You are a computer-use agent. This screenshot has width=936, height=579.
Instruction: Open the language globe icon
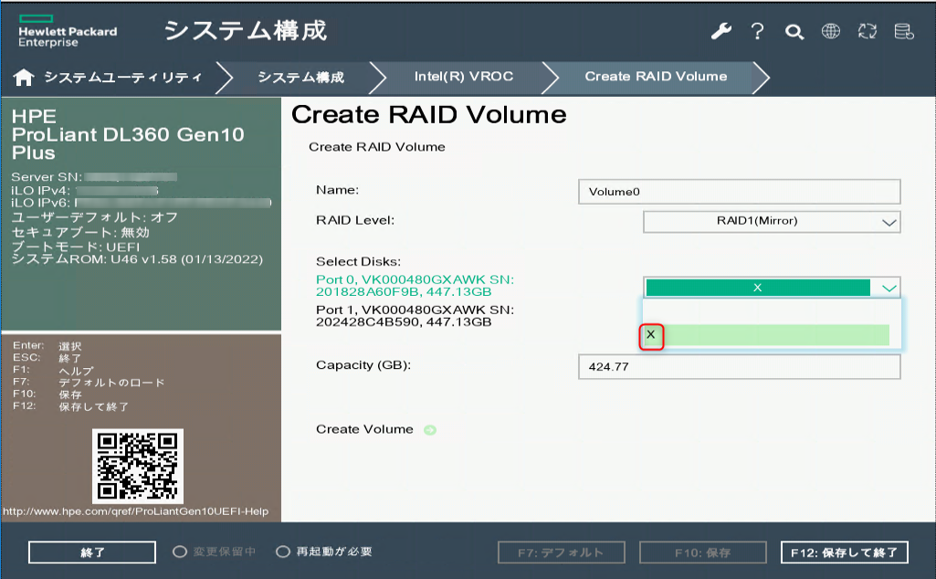pos(830,31)
